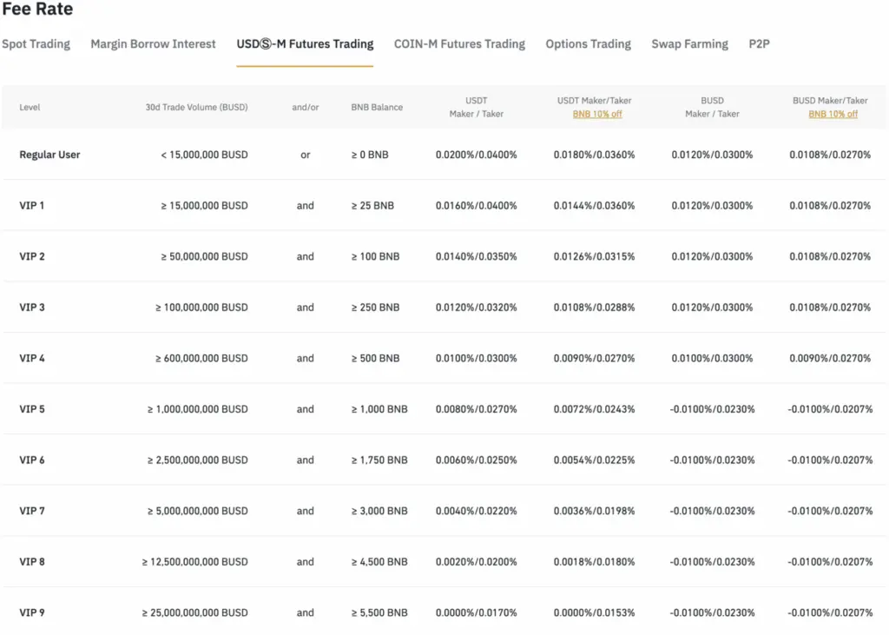Click the 30d Trade Volume (BUSD) header
This screenshot has width=889, height=635.
click(196, 107)
